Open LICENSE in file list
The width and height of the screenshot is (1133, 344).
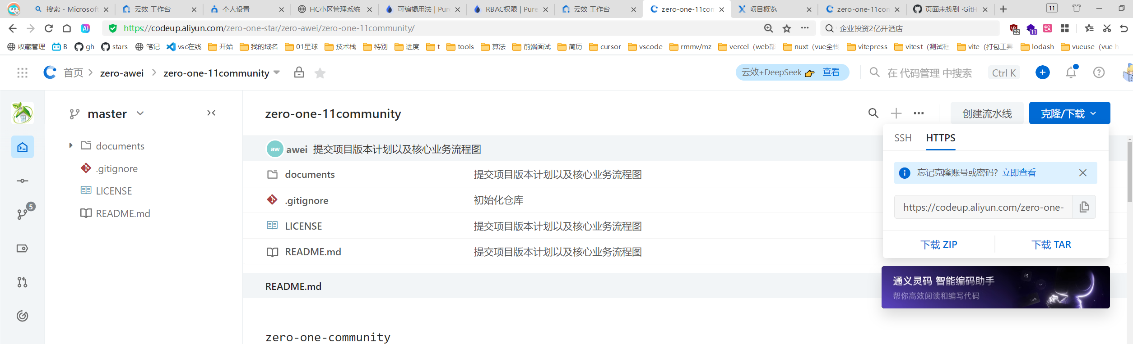click(303, 226)
